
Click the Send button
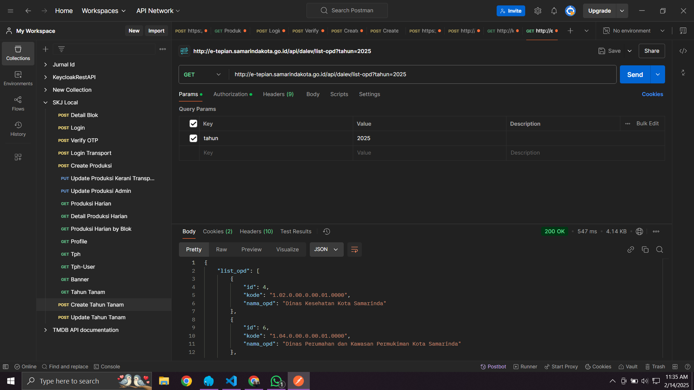click(635, 74)
